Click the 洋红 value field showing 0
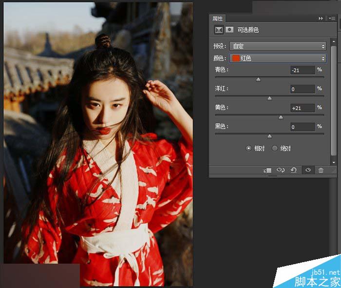The image size is (341, 288). (303, 89)
